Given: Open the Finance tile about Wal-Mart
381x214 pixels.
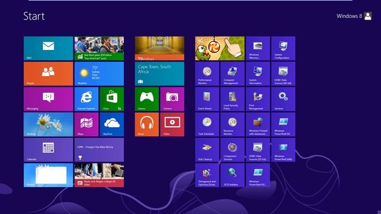Looking at the screenshot, I should click(x=99, y=48).
